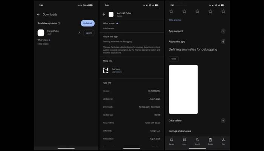Select the Offered by Google LLC row
Viewport: 264px width, 151px height.
132,131
